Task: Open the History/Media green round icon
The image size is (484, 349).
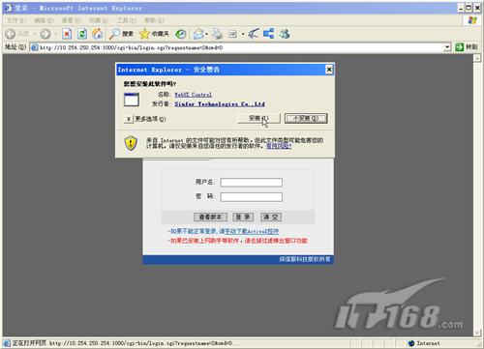Action: click(181, 34)
